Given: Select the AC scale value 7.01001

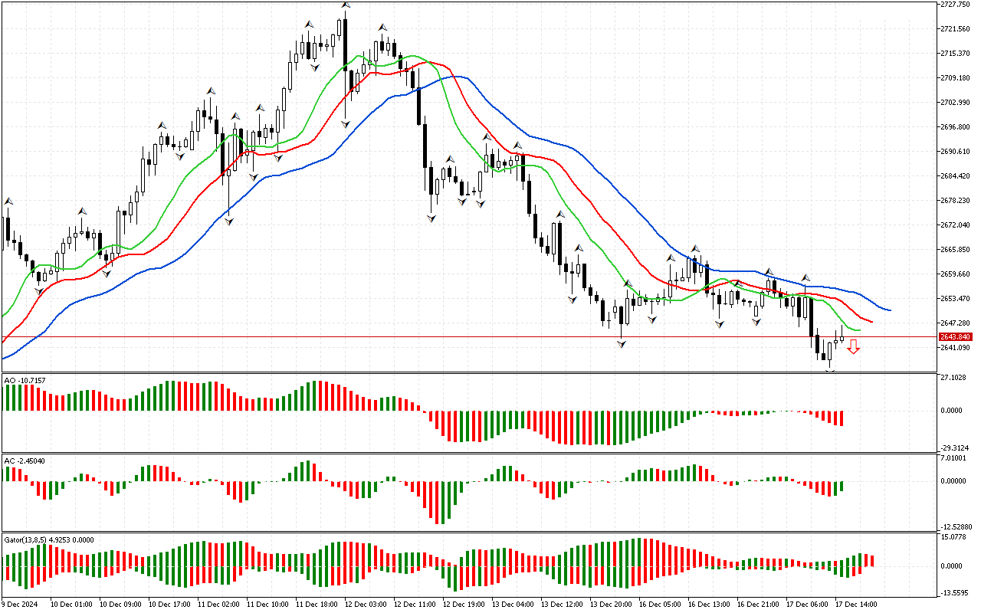Looking at the screenshot, I should tap(955, 458).
